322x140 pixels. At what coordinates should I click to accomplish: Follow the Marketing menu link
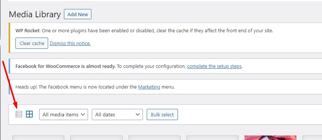tap(149, 87)
